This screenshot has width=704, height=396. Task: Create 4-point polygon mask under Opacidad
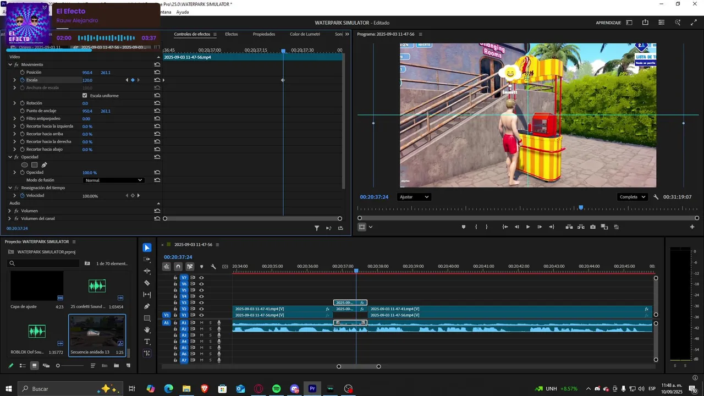[34, 164]
